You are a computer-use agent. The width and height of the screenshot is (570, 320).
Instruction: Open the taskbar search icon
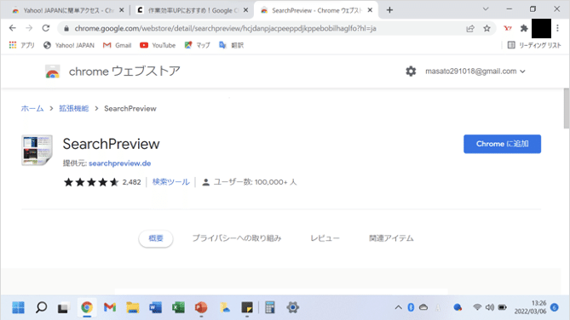click(41, 307)
